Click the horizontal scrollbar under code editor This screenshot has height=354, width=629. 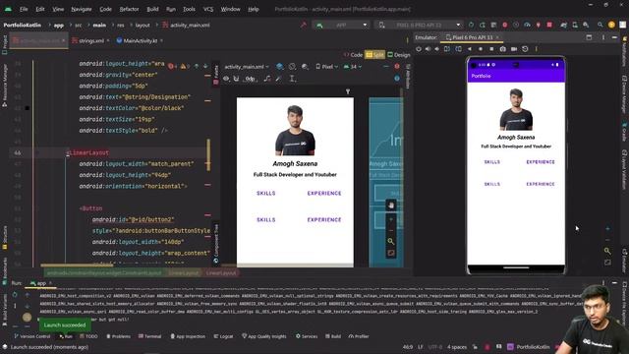point(77,265)
